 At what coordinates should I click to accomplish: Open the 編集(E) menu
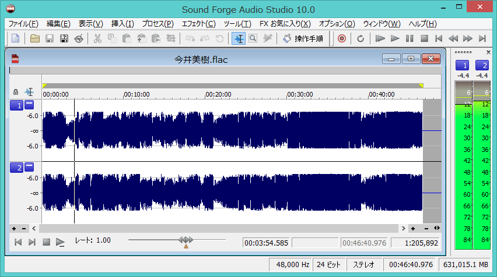58,24
